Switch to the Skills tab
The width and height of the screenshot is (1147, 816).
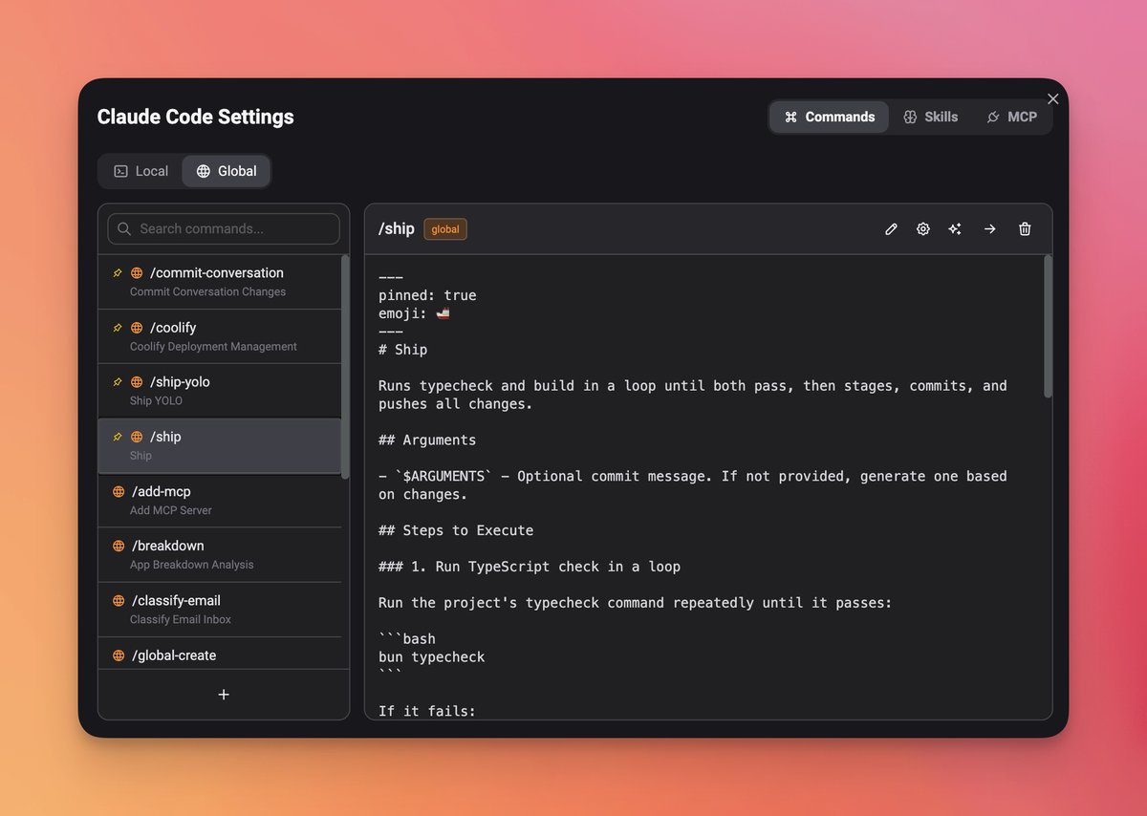click(x=930, y=117)
